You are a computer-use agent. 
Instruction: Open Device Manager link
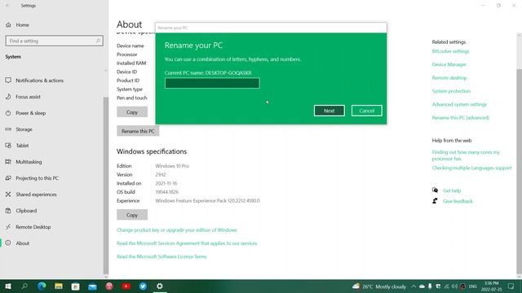(x=449, y=64)
